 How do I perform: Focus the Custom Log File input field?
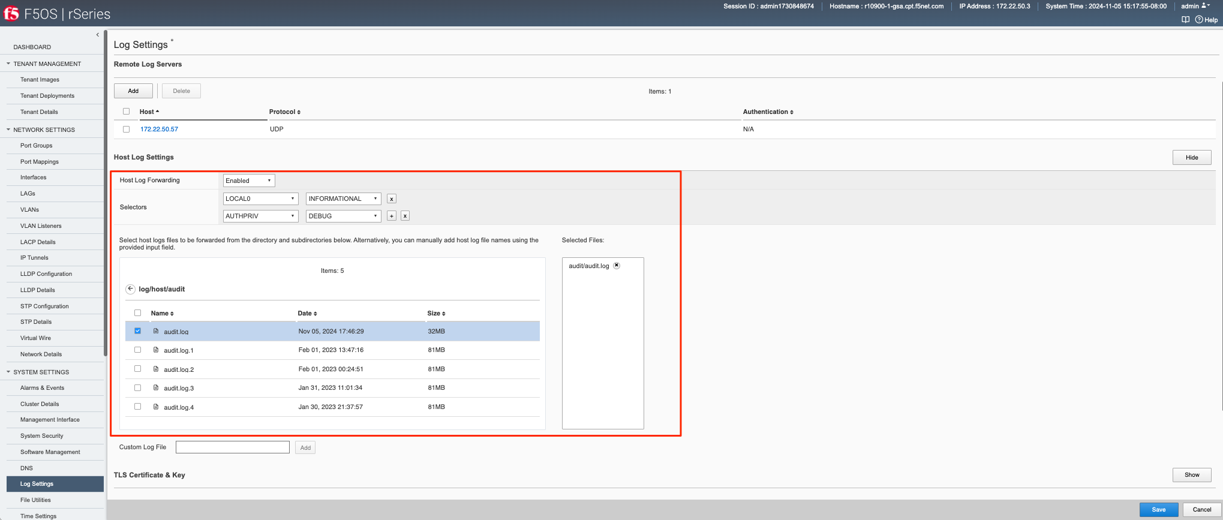(x=233, y=447)
